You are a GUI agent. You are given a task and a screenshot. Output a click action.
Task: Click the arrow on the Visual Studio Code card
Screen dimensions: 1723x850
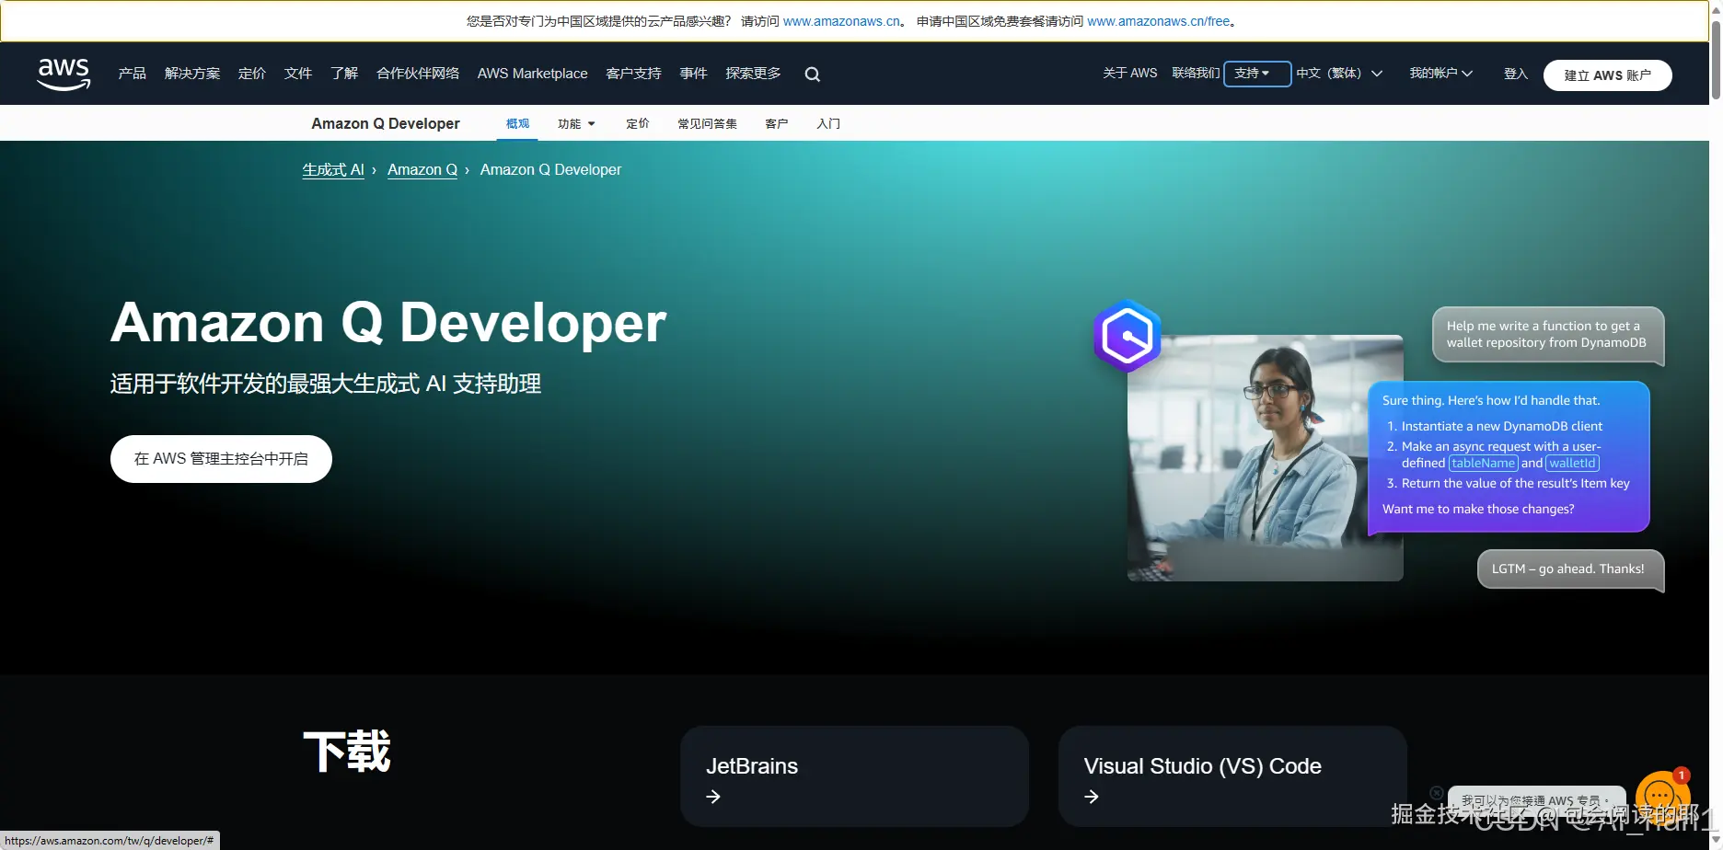[1092, 797]
